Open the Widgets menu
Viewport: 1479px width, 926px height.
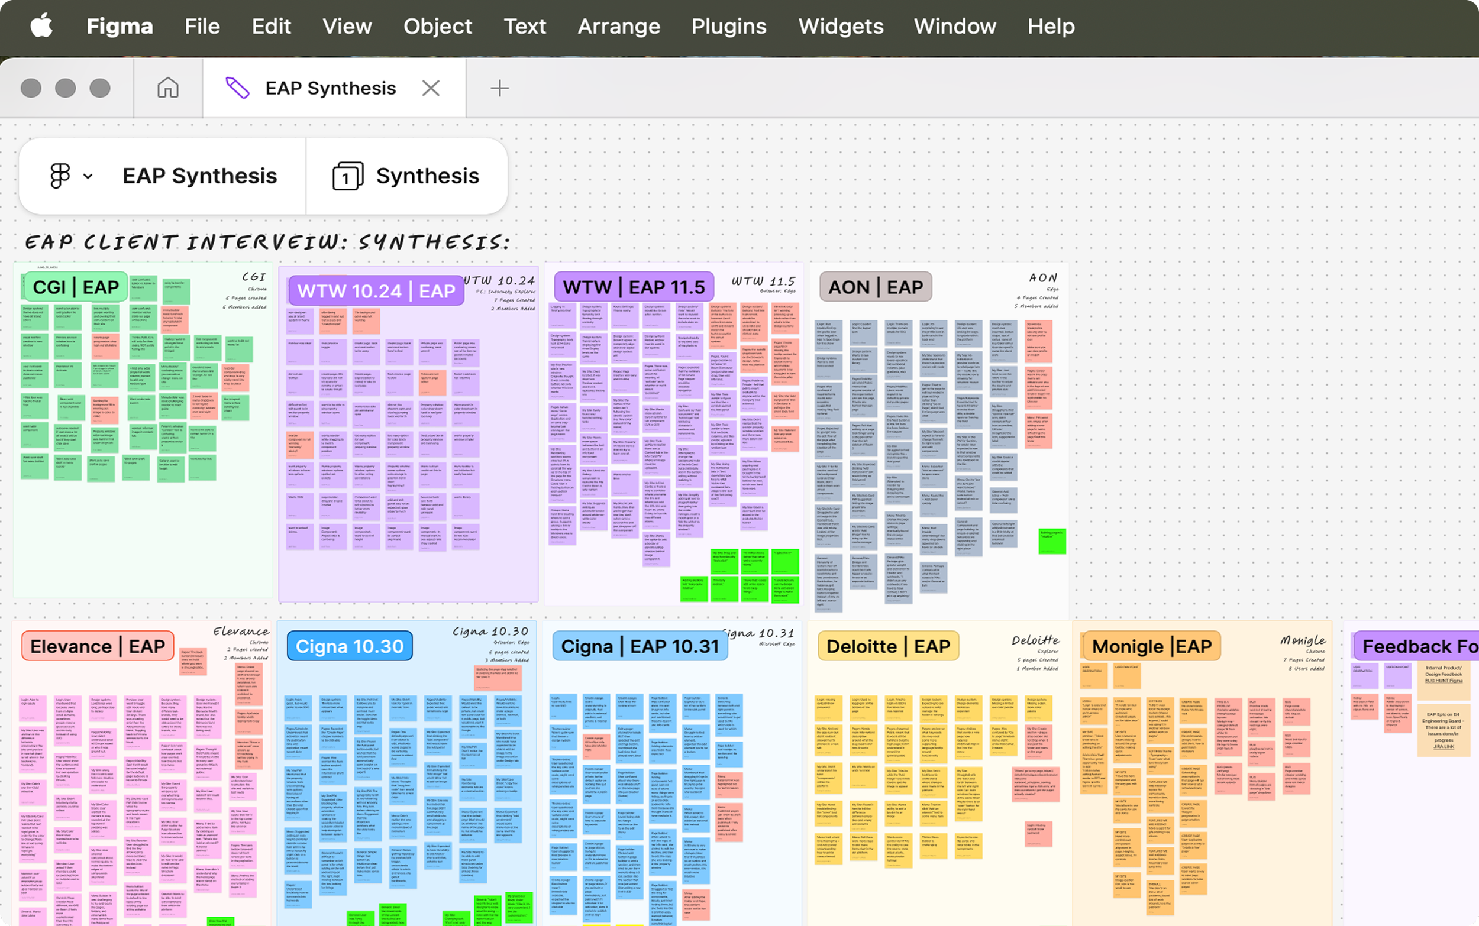point(840,27)
